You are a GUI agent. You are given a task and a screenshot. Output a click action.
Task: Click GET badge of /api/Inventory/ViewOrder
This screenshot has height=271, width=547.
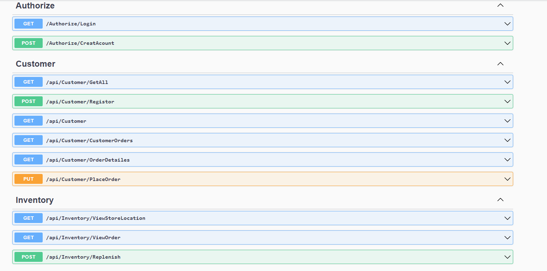[x=29, y=237]
